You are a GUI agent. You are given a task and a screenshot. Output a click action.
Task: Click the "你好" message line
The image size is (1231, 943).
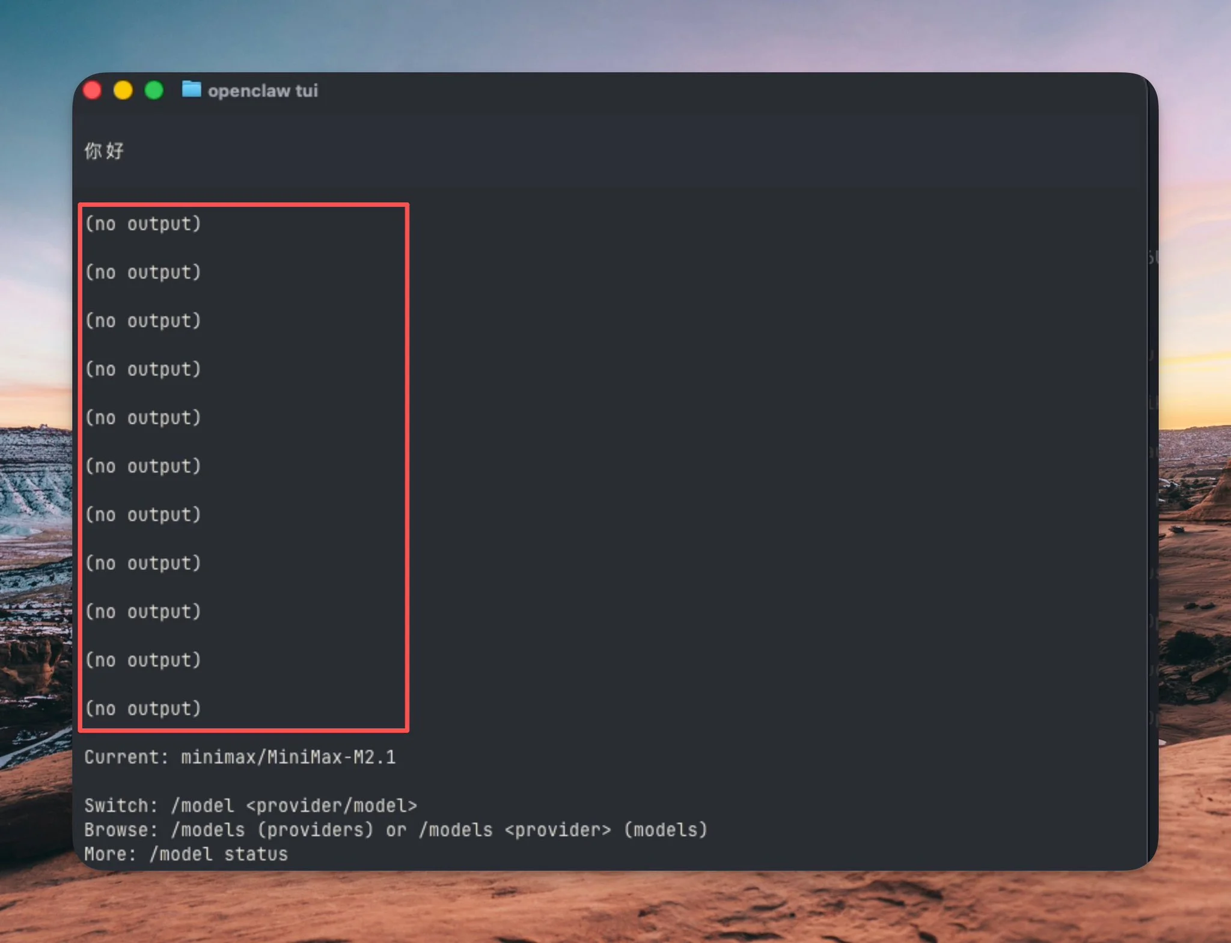click(104, 151)
